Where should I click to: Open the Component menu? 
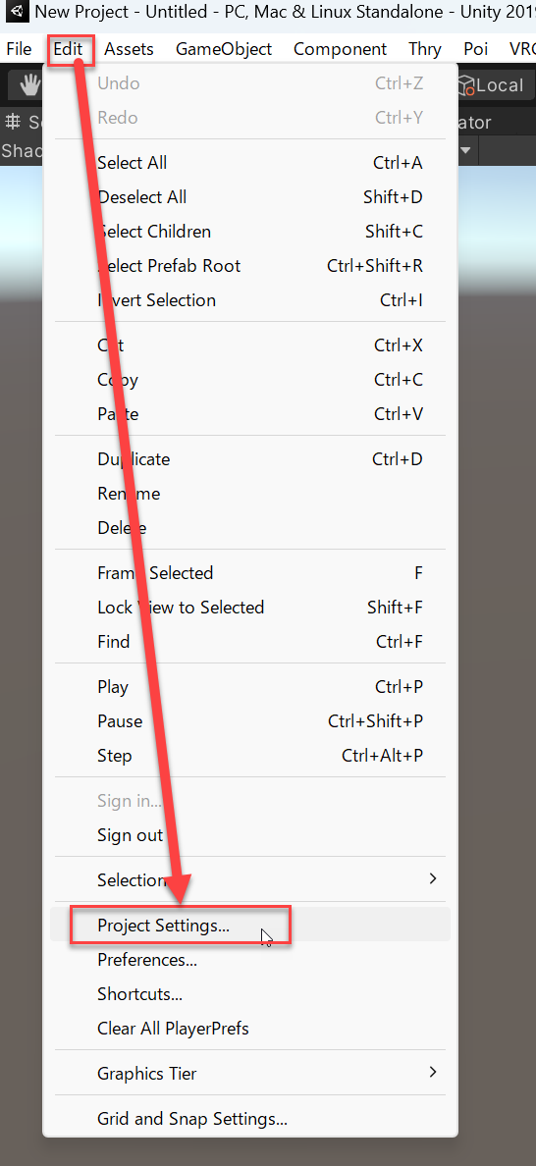click(x=341, y=49)
